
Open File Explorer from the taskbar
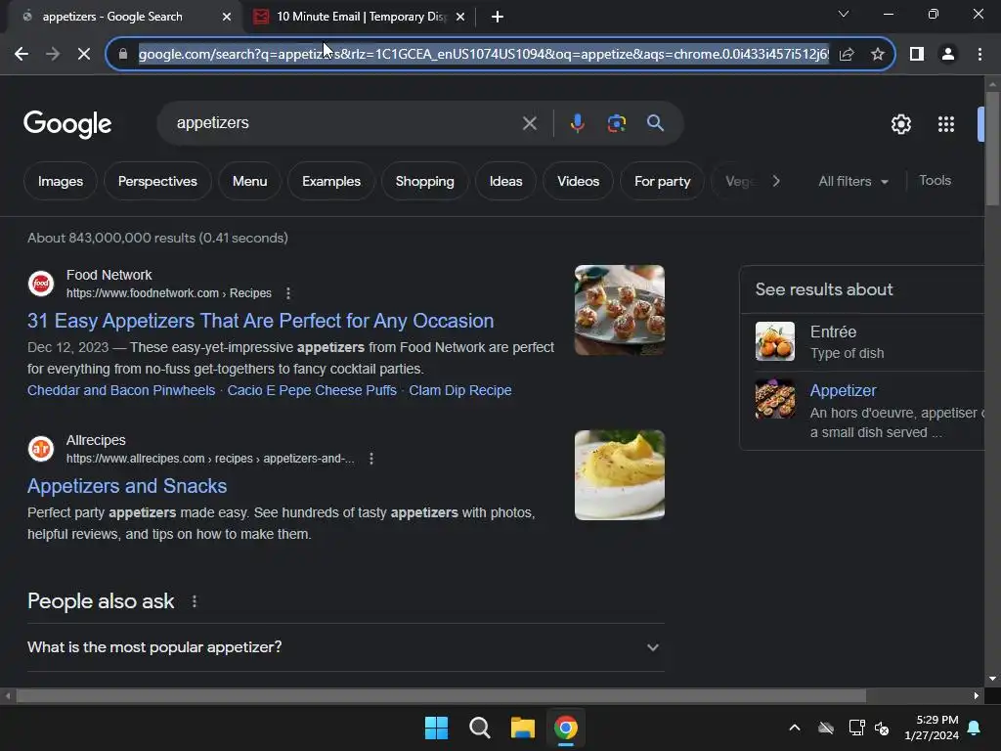[522, 728]
